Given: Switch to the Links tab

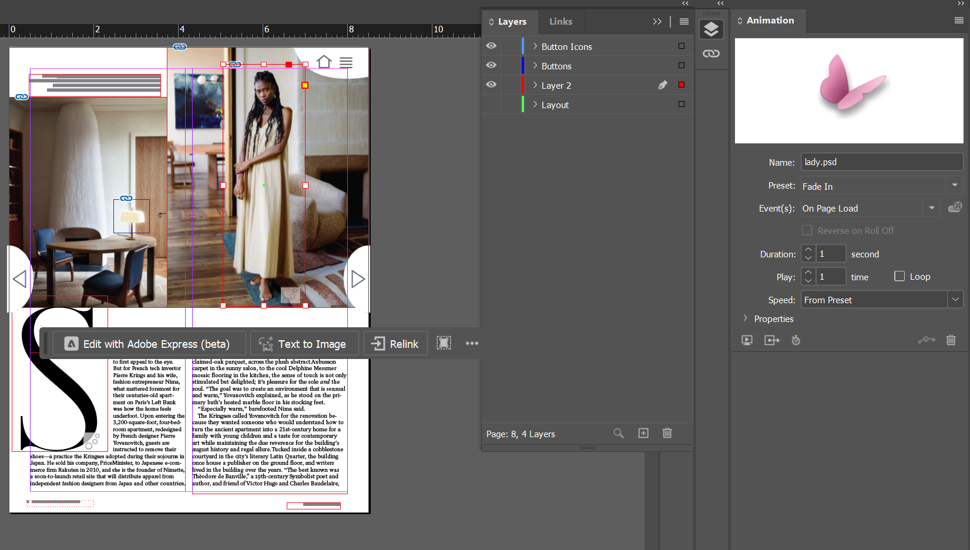Looking at the screenshot, I should click(560, 21).
